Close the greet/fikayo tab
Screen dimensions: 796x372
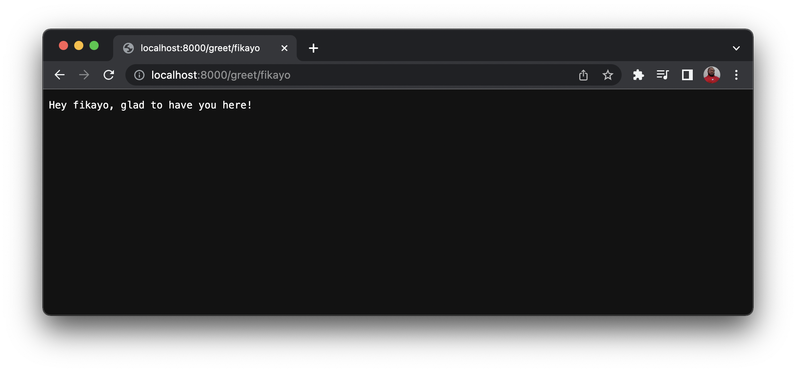click(284, 48)
